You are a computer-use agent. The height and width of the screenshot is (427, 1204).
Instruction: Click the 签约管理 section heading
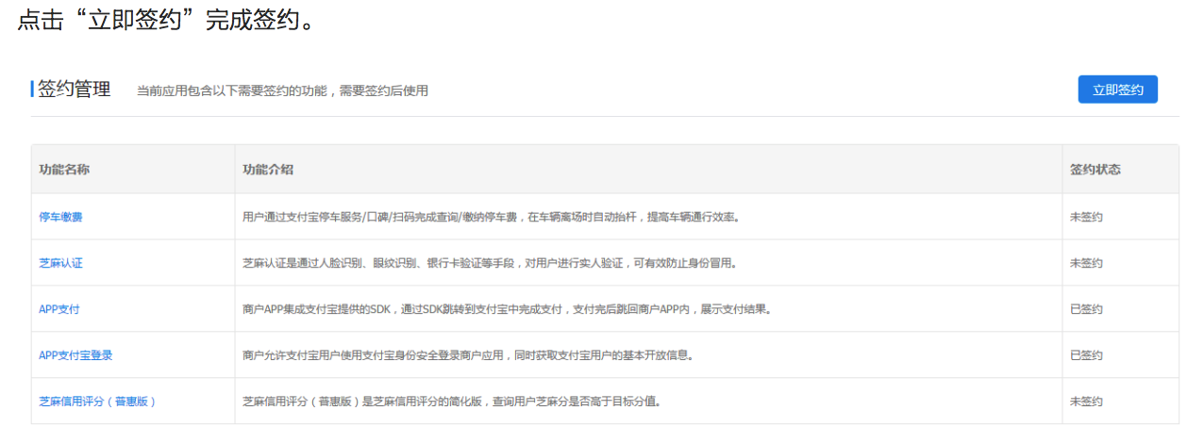click(74, 90)
